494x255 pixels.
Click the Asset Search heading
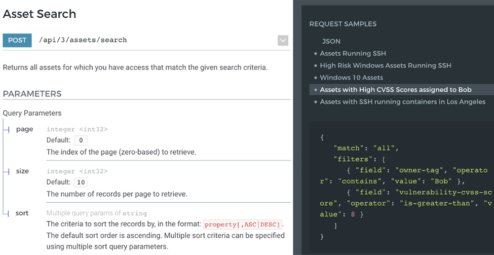click(40, 14)
